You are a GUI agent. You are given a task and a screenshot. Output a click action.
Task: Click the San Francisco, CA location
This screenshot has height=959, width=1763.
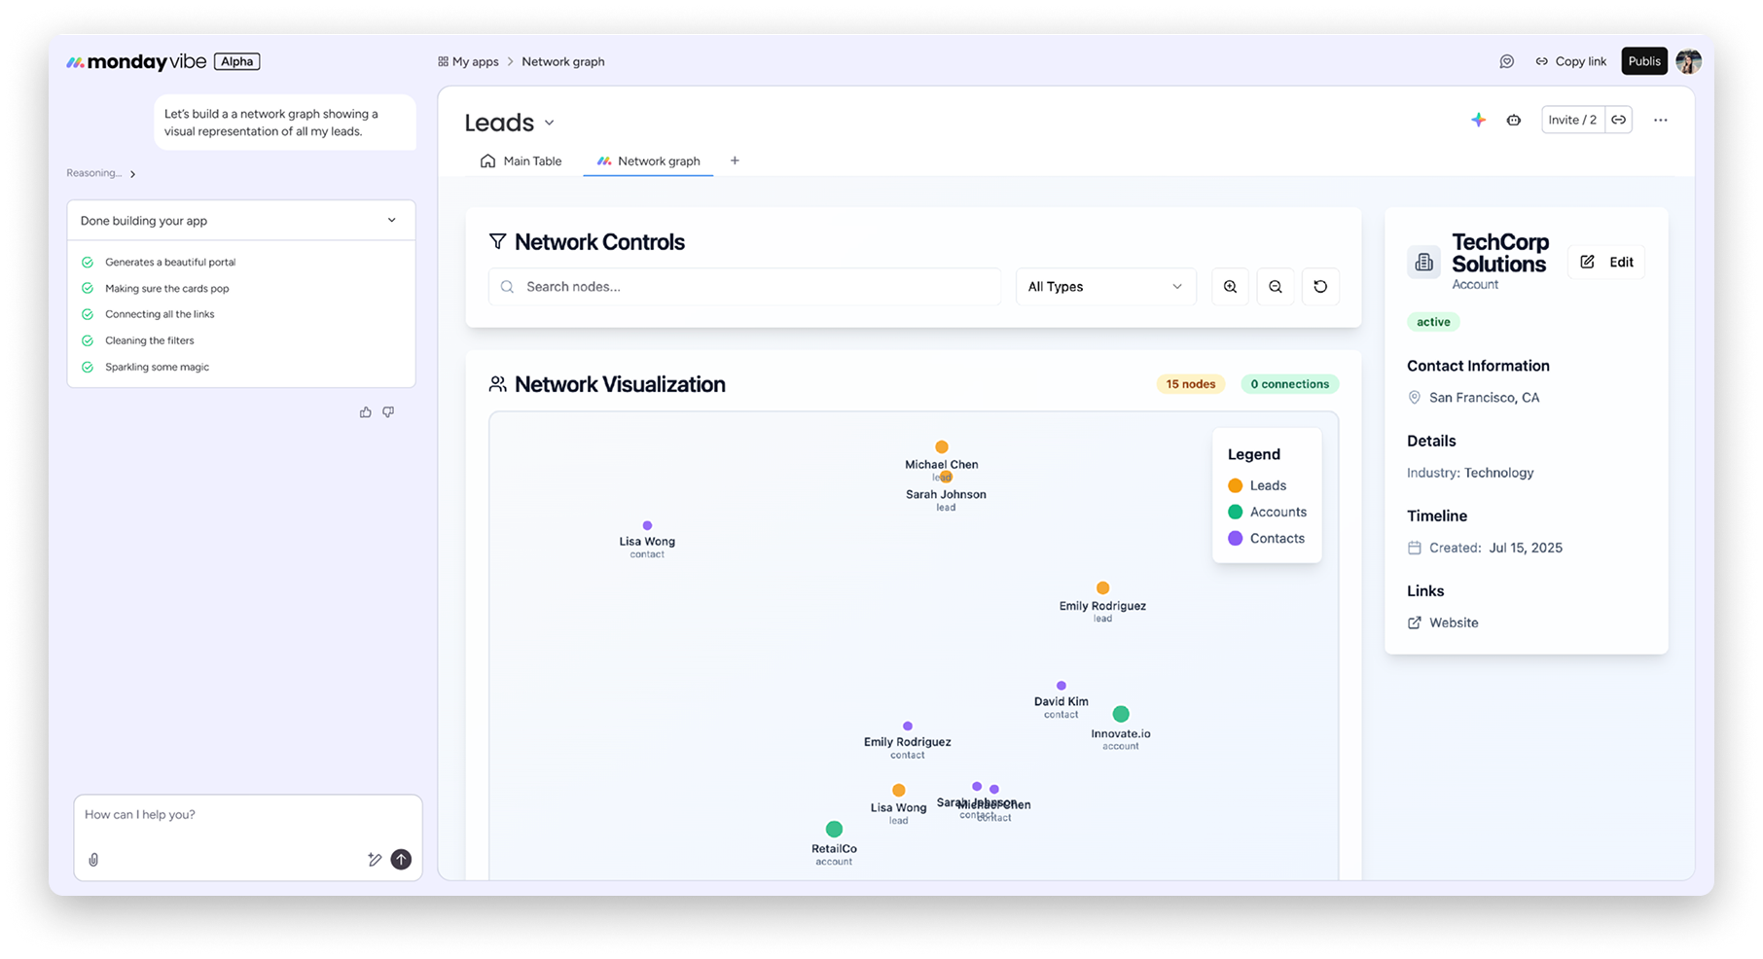point(1474,398)
